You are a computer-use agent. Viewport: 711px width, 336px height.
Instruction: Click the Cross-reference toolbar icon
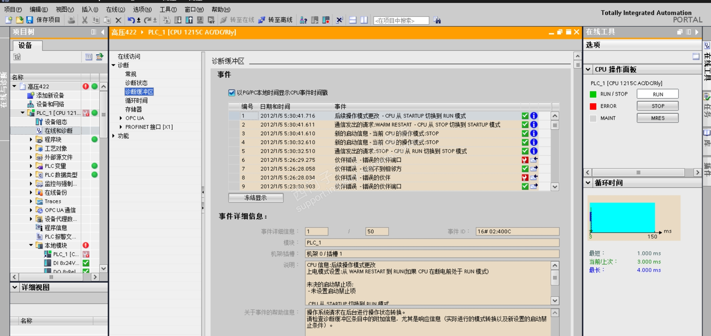click(x=339, y=20)
